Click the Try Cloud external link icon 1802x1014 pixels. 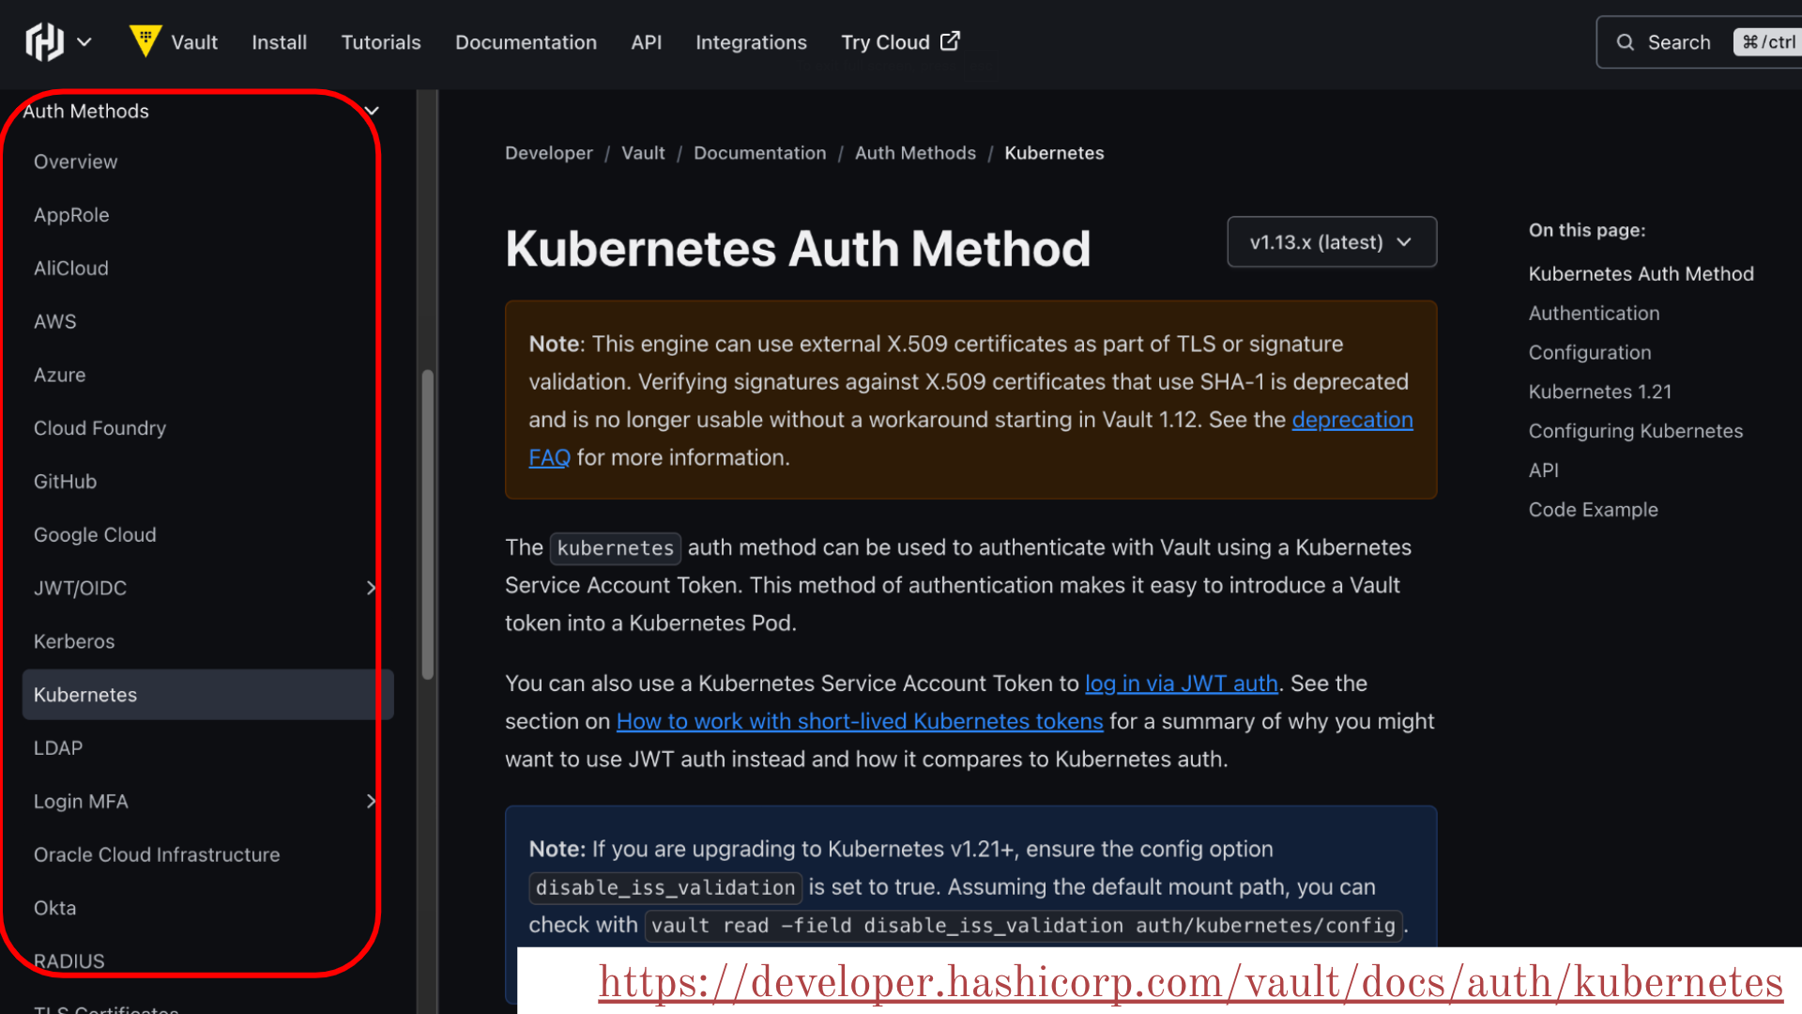950,41
